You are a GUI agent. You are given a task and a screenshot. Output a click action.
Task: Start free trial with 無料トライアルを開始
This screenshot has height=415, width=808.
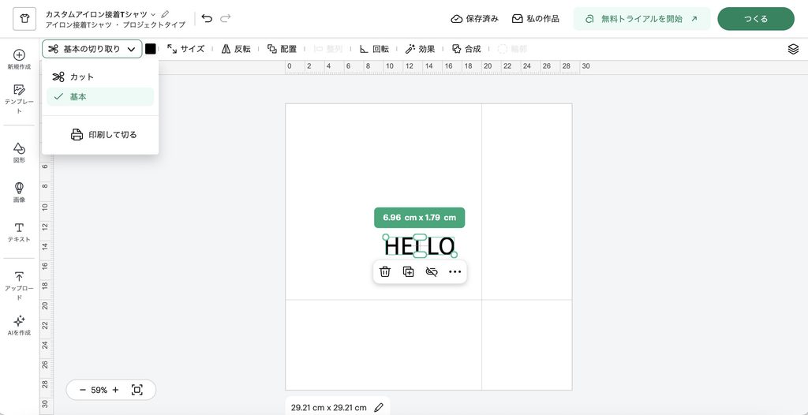[x=642, y=19]
